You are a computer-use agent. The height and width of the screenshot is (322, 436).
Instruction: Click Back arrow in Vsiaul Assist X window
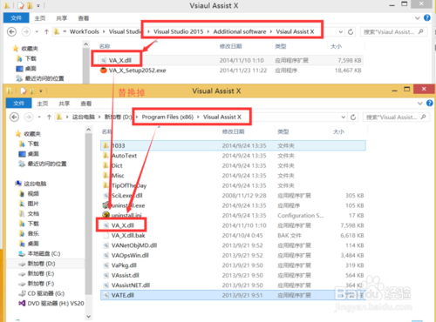[11, 31]
